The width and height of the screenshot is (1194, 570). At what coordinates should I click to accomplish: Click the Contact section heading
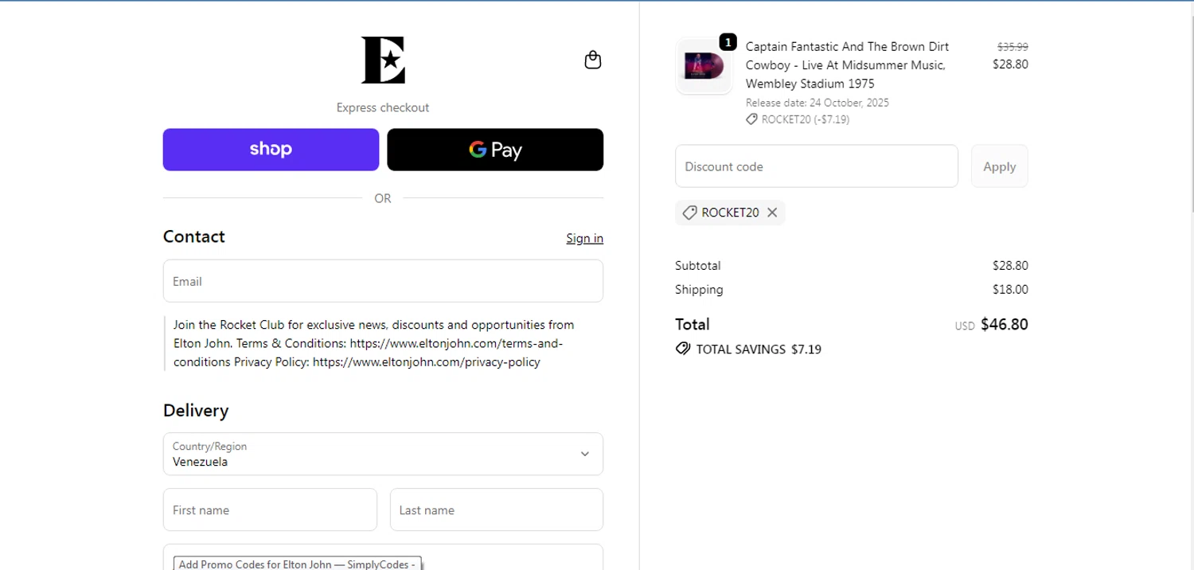(194, 236)
